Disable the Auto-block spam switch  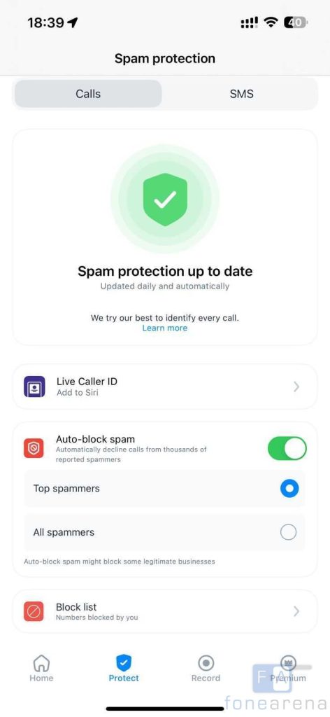coord(287,448)
